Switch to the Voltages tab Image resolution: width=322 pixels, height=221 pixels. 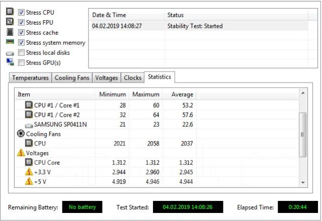pos(106,78)
